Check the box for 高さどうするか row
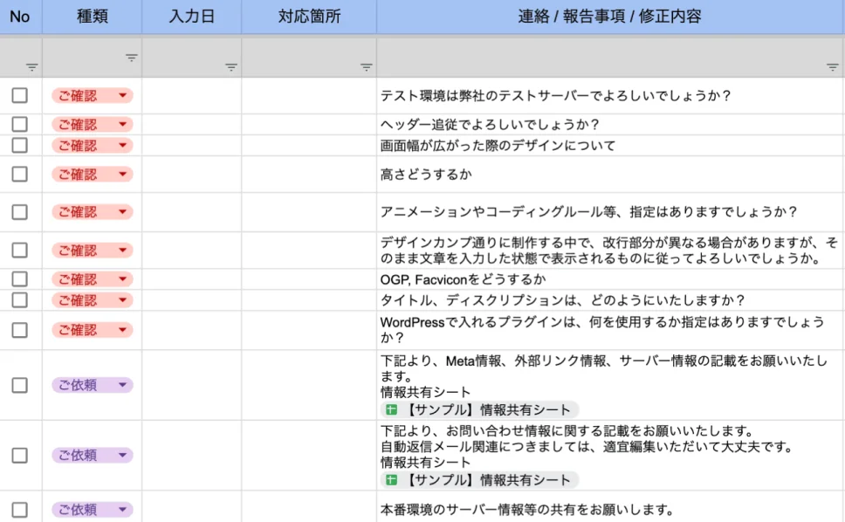 coord(20,174)
